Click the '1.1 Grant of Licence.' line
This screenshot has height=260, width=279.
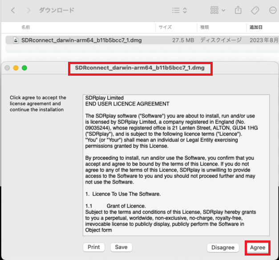pos(116,206)
